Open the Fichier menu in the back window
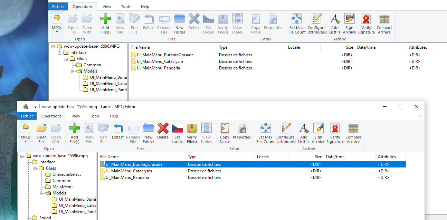447x220 pixels. coord(58,7)
